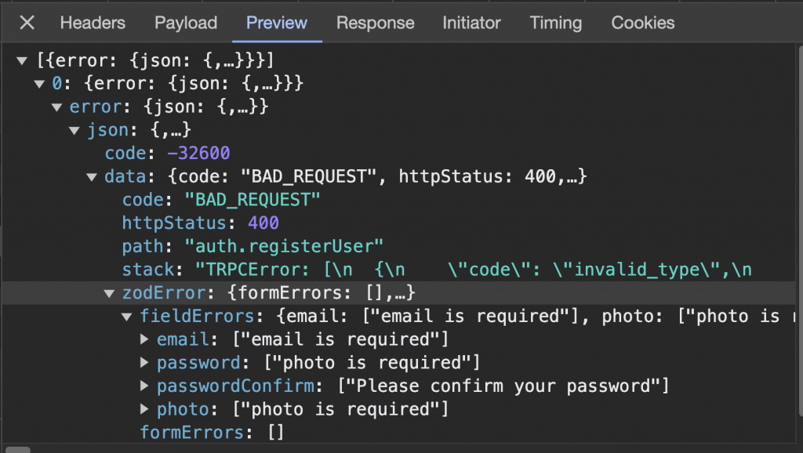This screenshot has width=803, height=453.
Task: Expand the passwordConfirm errors array
Action: click(144, 386)
